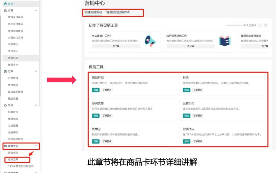
Task: Click the 0/3 已完成 progress bar
Action: click(x=234, y=25)
